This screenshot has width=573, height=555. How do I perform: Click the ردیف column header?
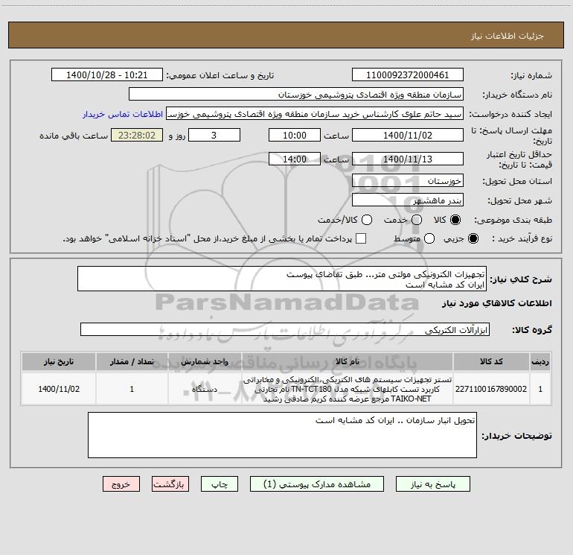(x=540, y=361)
